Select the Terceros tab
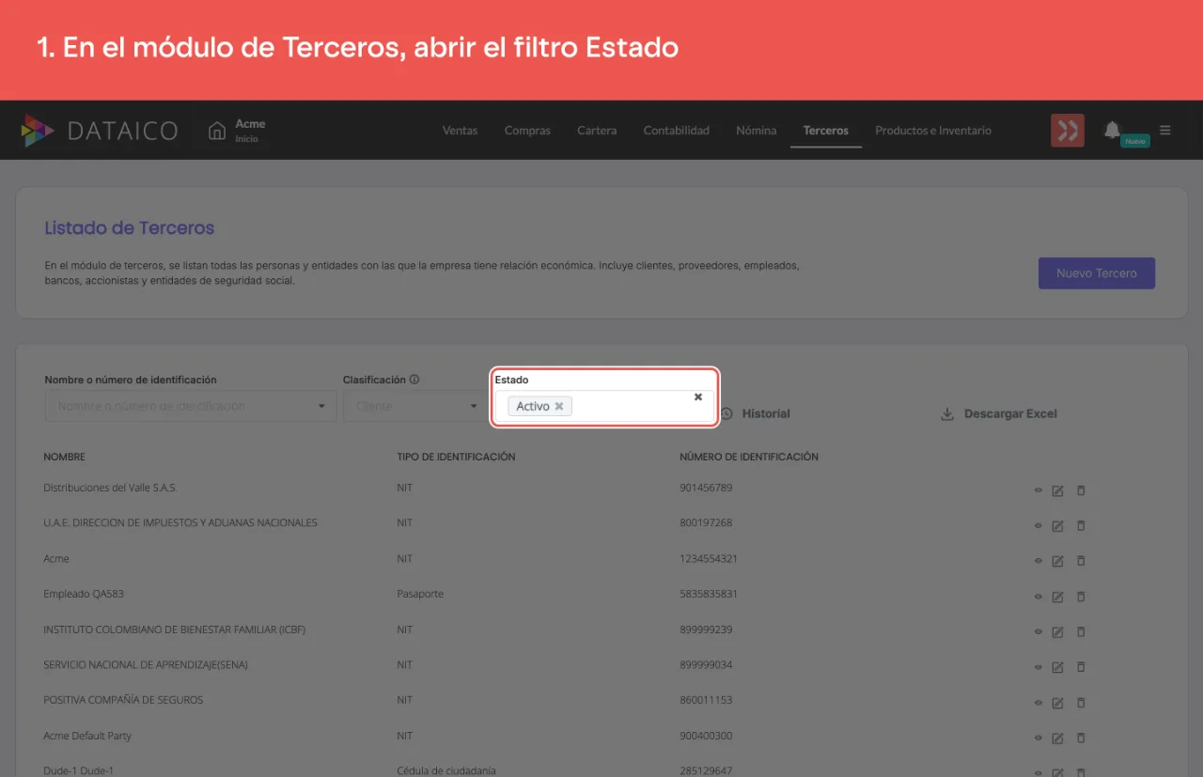 826,131
